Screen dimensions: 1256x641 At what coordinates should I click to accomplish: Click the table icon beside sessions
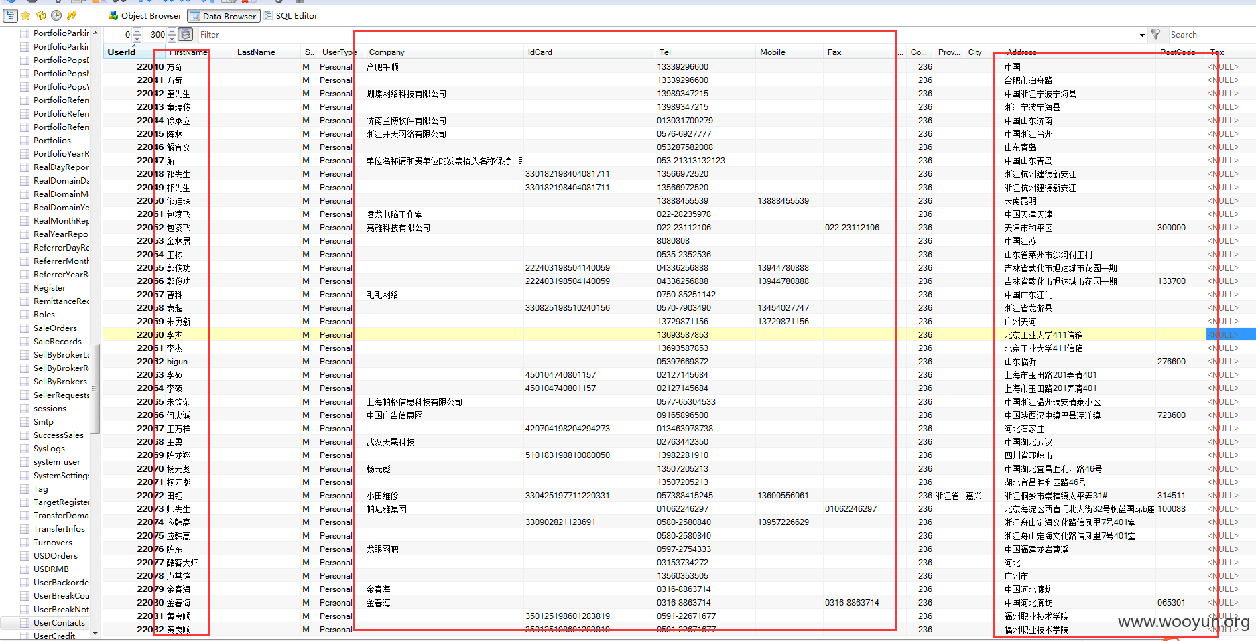coord(25,409)
